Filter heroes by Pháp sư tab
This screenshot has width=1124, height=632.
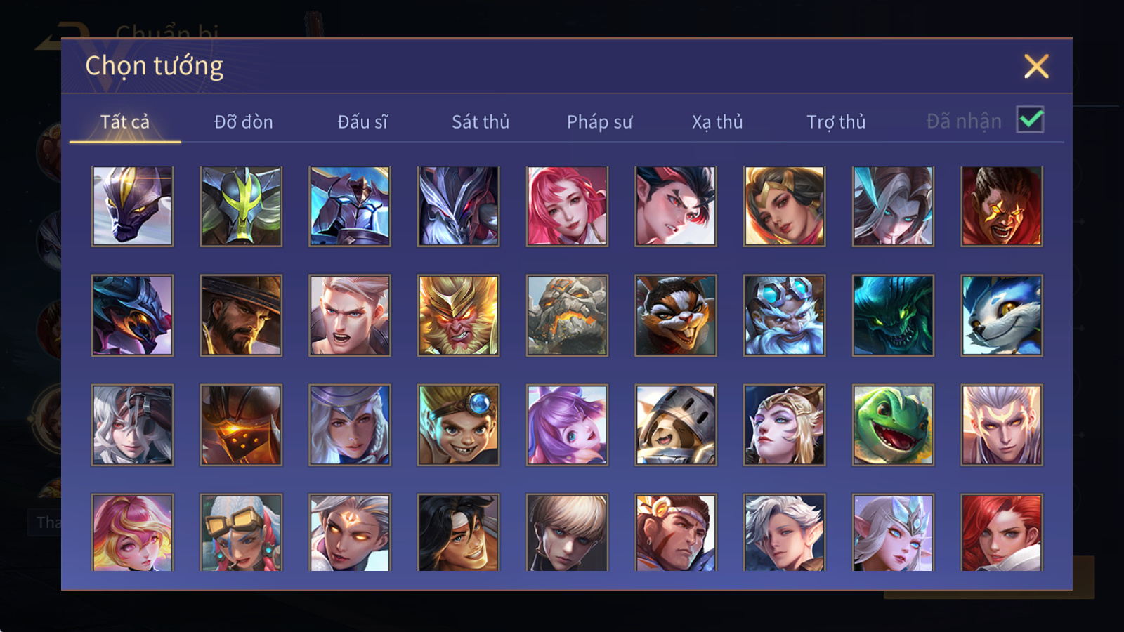coord(599,121)
